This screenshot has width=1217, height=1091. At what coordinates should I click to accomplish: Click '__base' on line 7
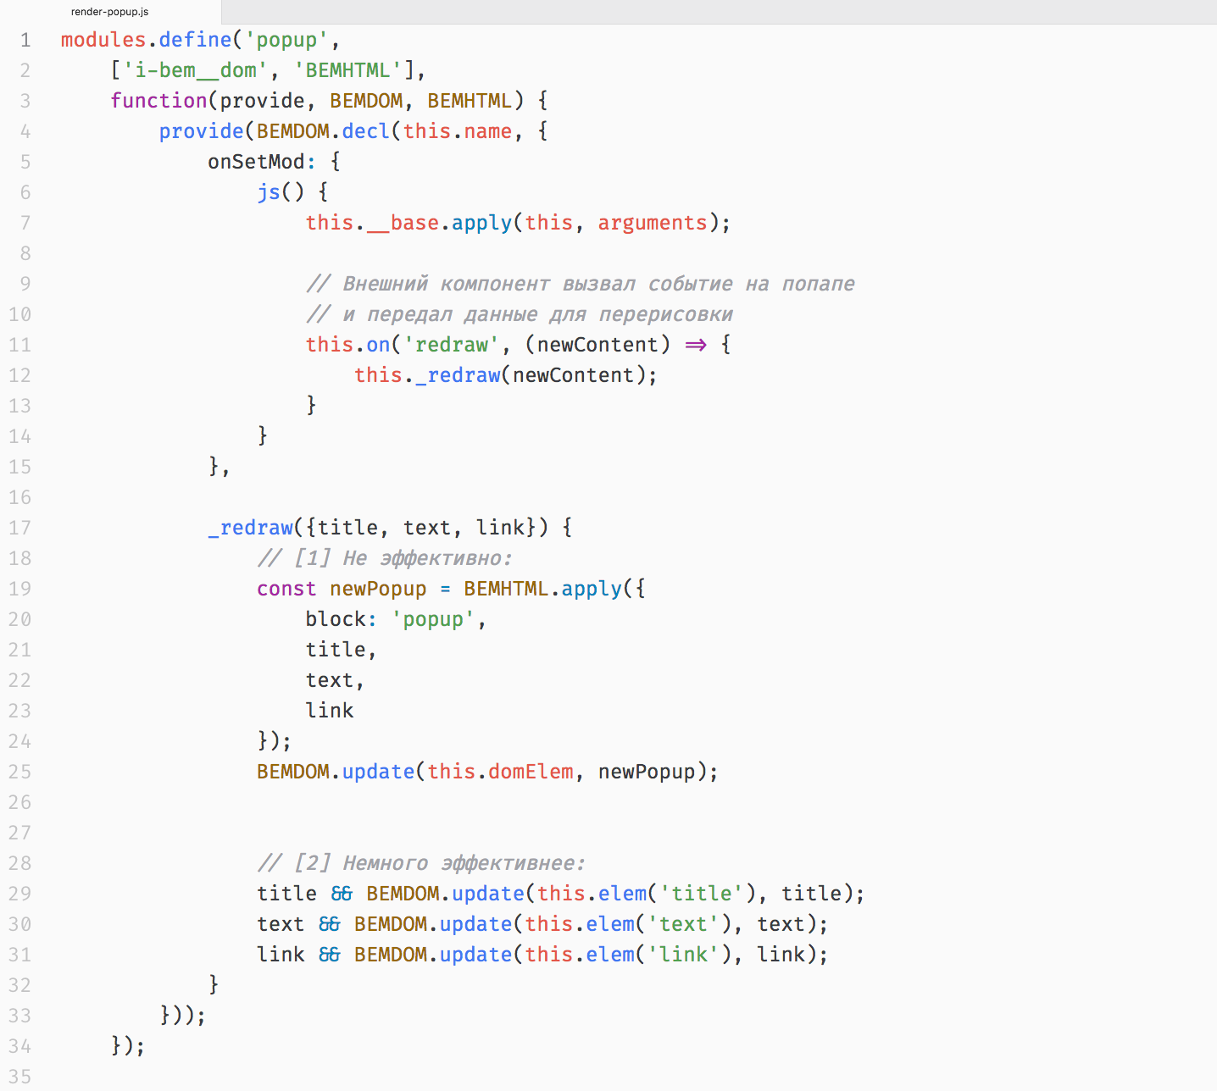pyautogui.click(x=403, y=223)
